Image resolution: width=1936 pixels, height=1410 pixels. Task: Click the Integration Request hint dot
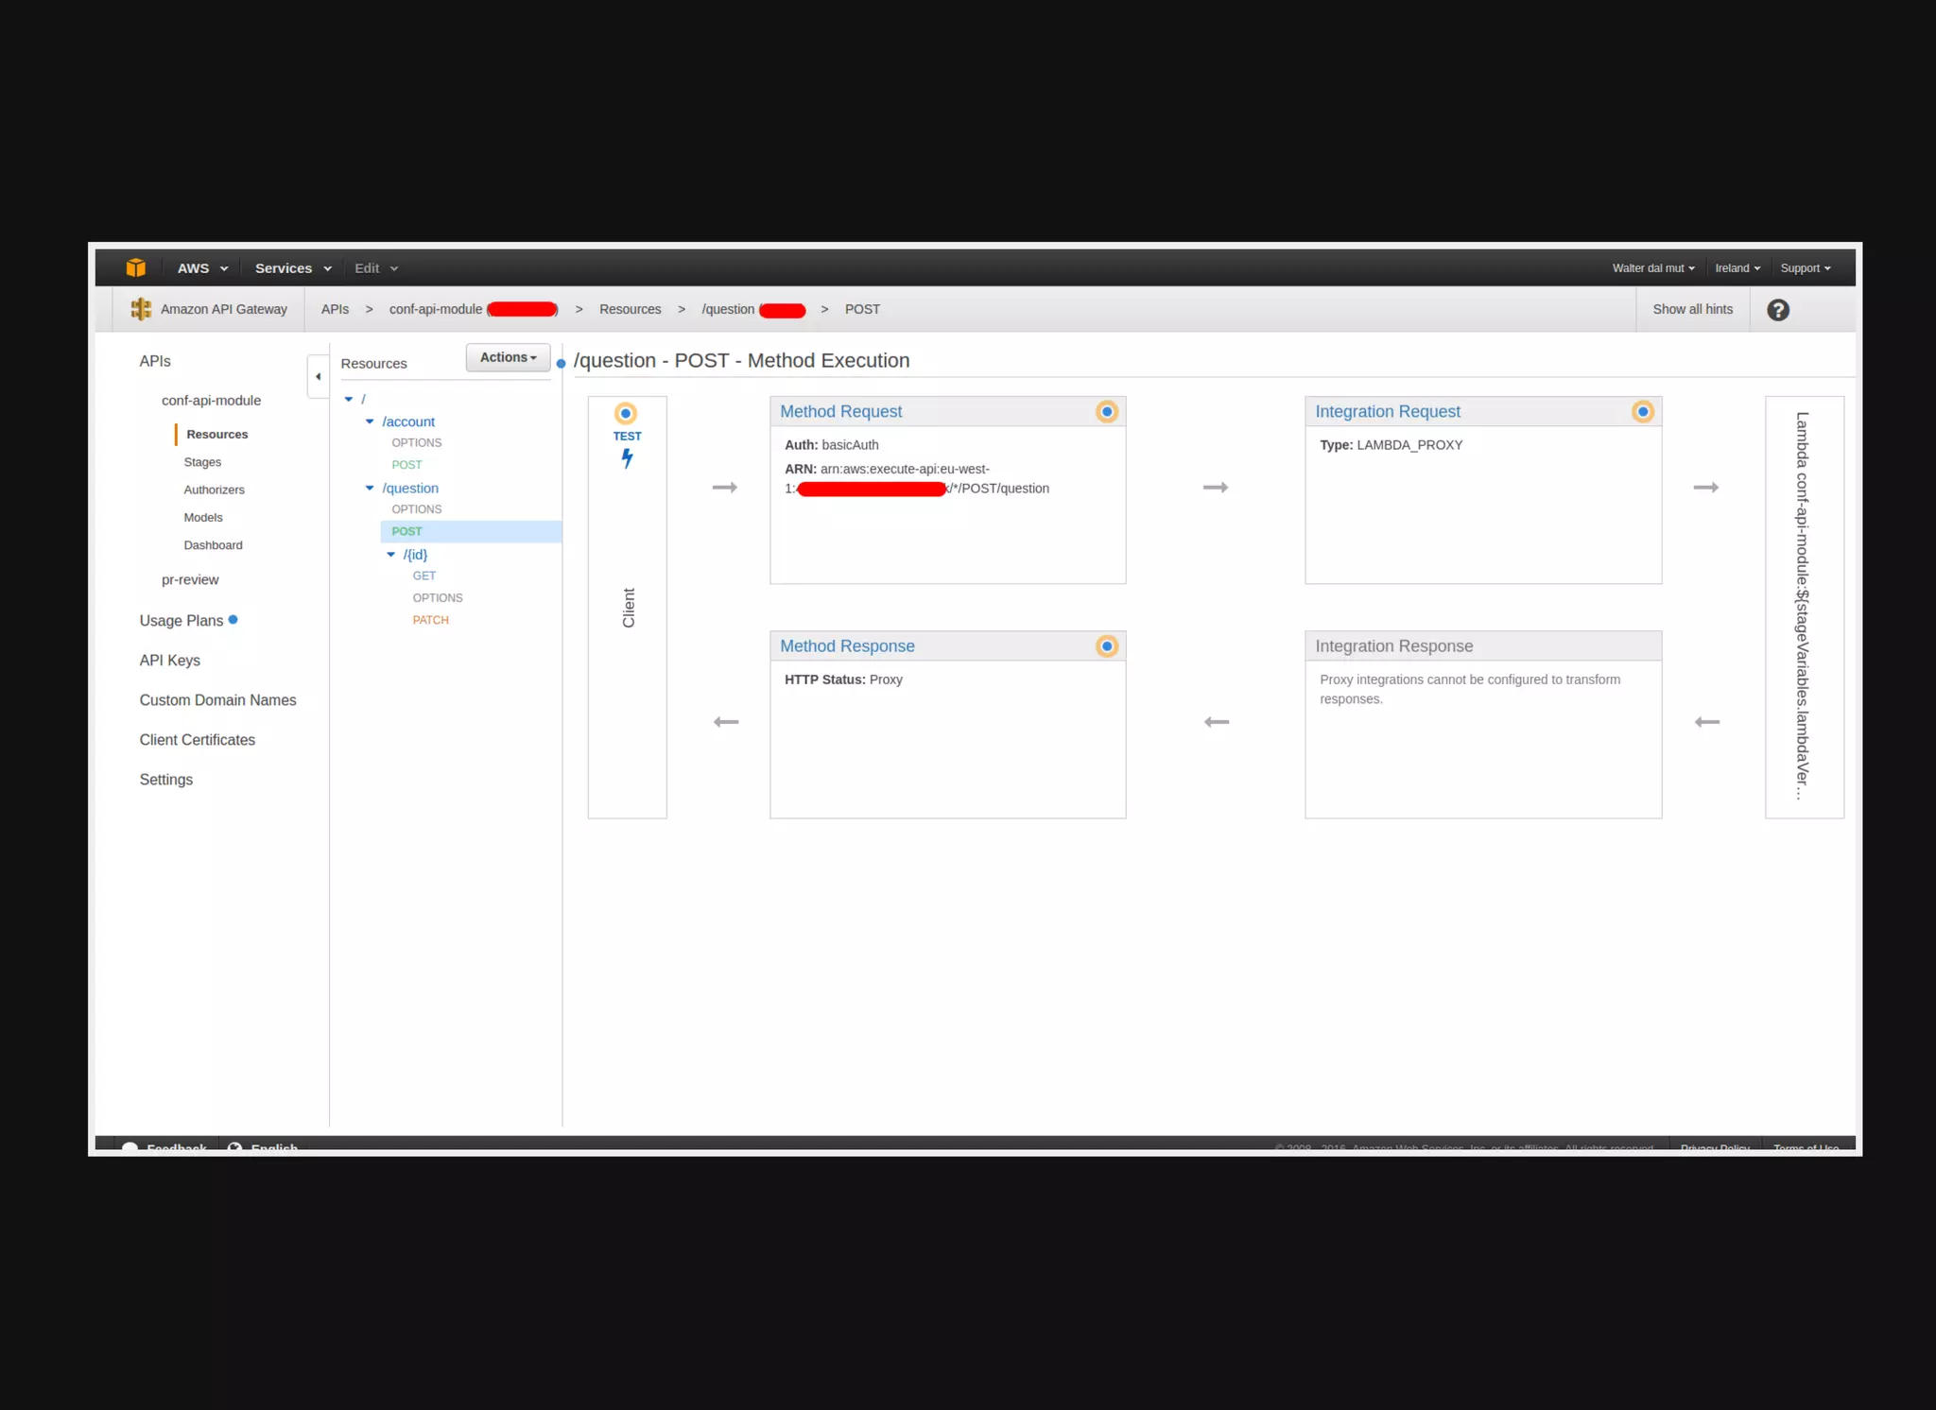tap(1642, 412)
